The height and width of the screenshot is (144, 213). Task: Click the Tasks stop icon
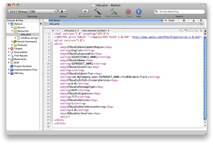pyautogui.click(x=128, y=12)
